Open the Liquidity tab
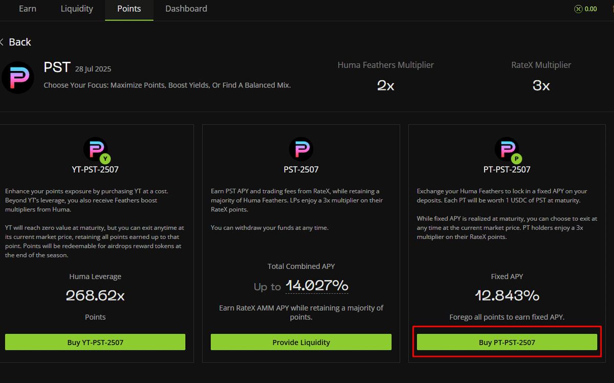614x383 pixels. coord(77,9)
